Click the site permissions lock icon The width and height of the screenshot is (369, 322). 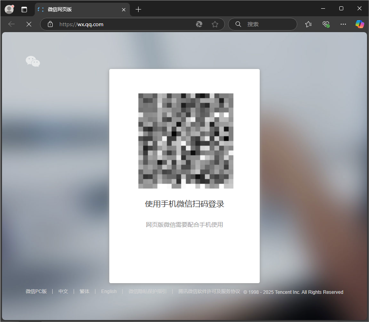(50, 24)
